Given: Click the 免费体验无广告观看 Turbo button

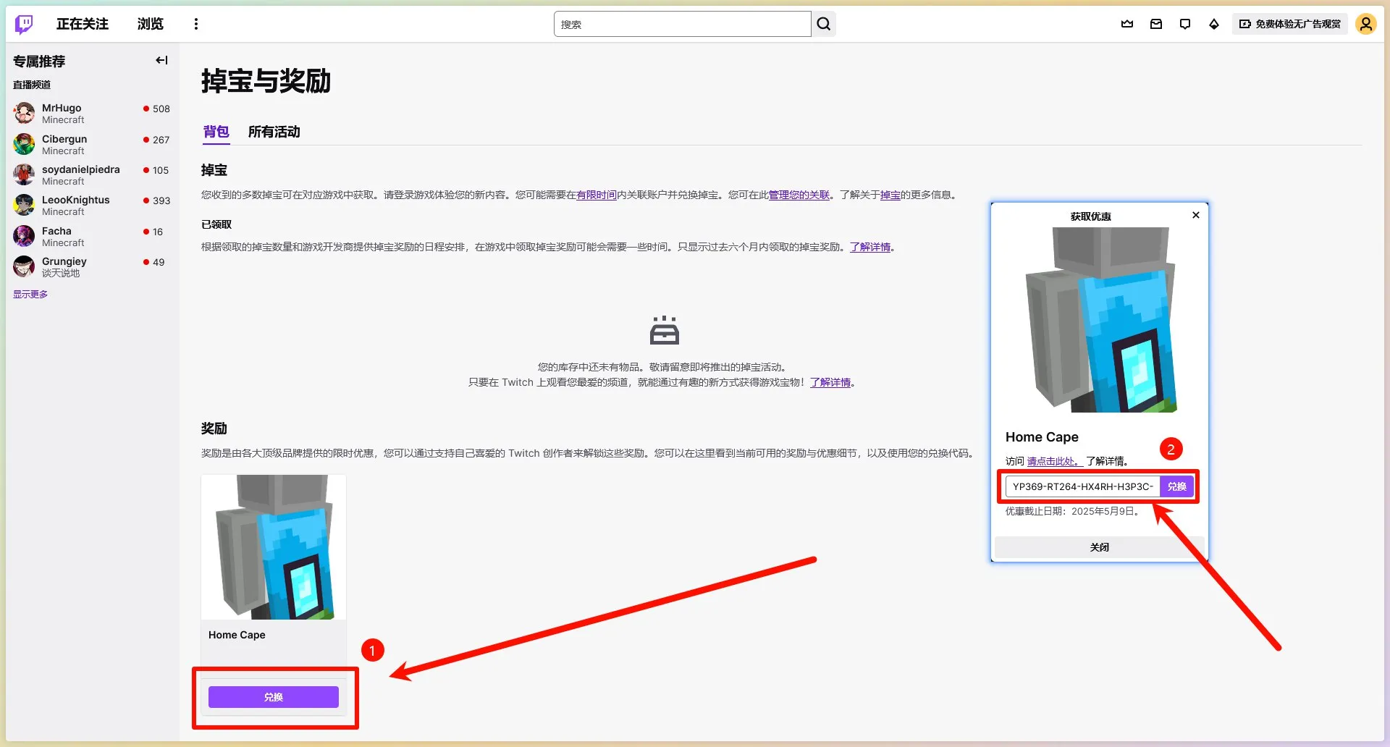Looking at the screenshot, I should click(1289, 23).
